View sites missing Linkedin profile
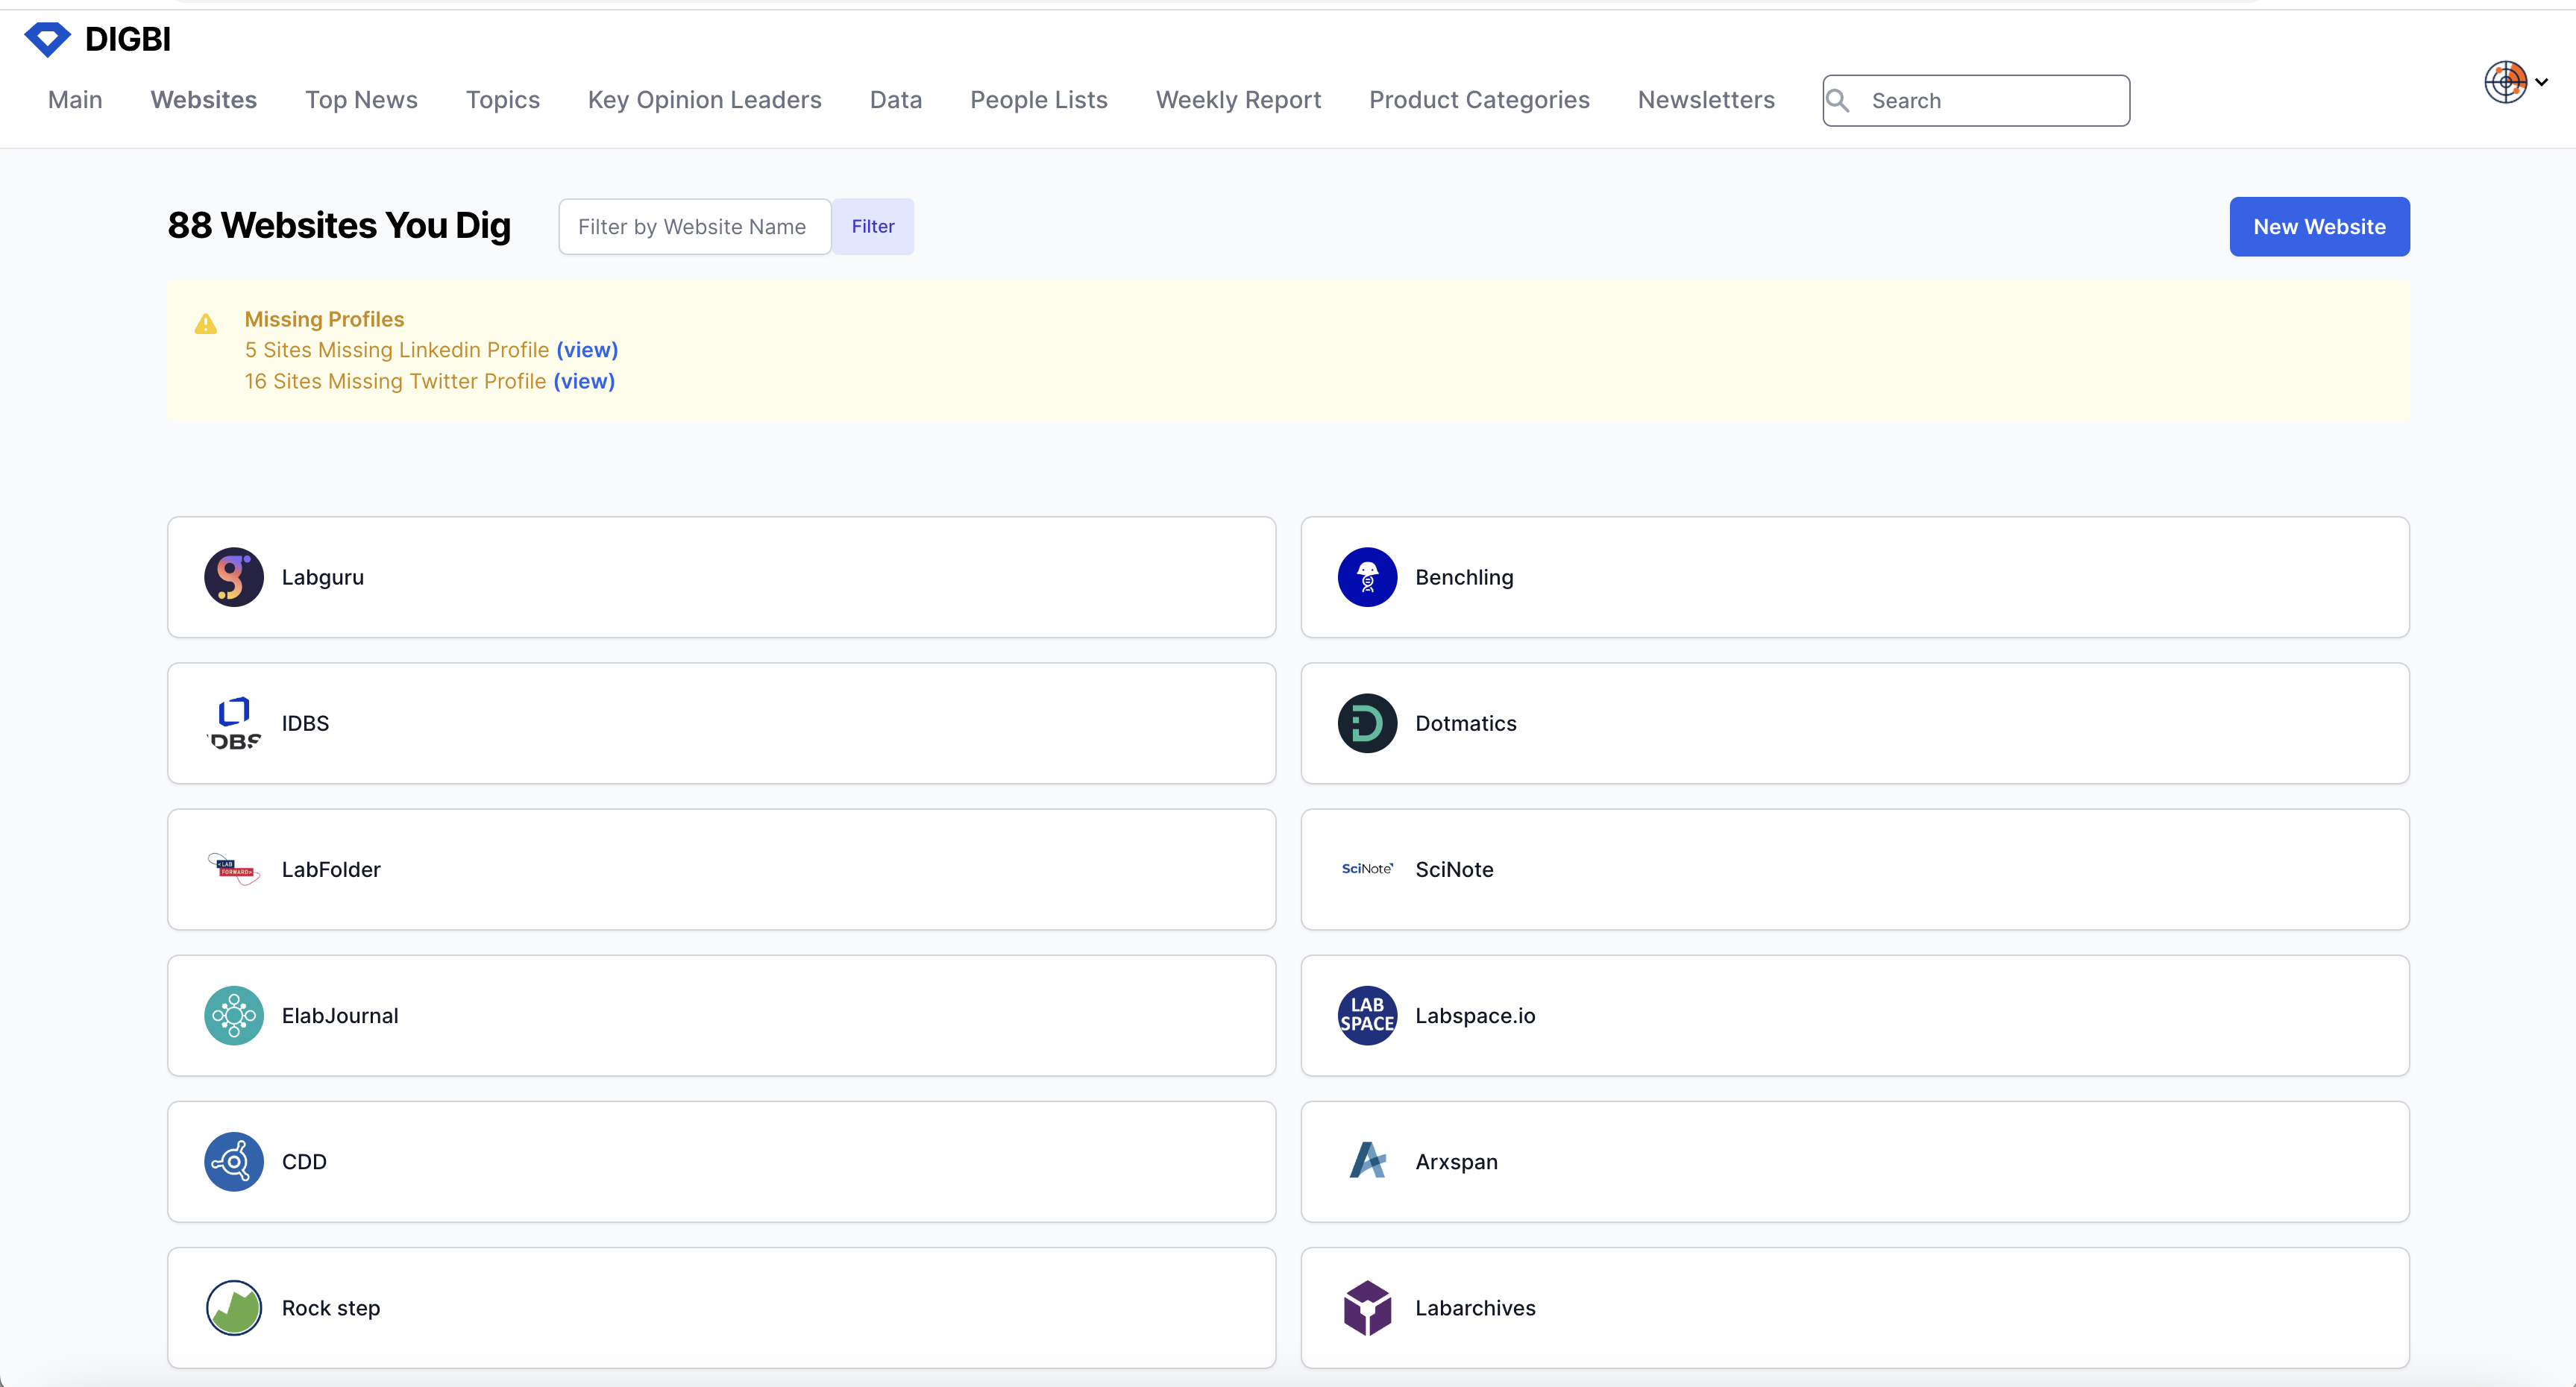Viewport: 2576px width, 1387px height. coord(587,350)
